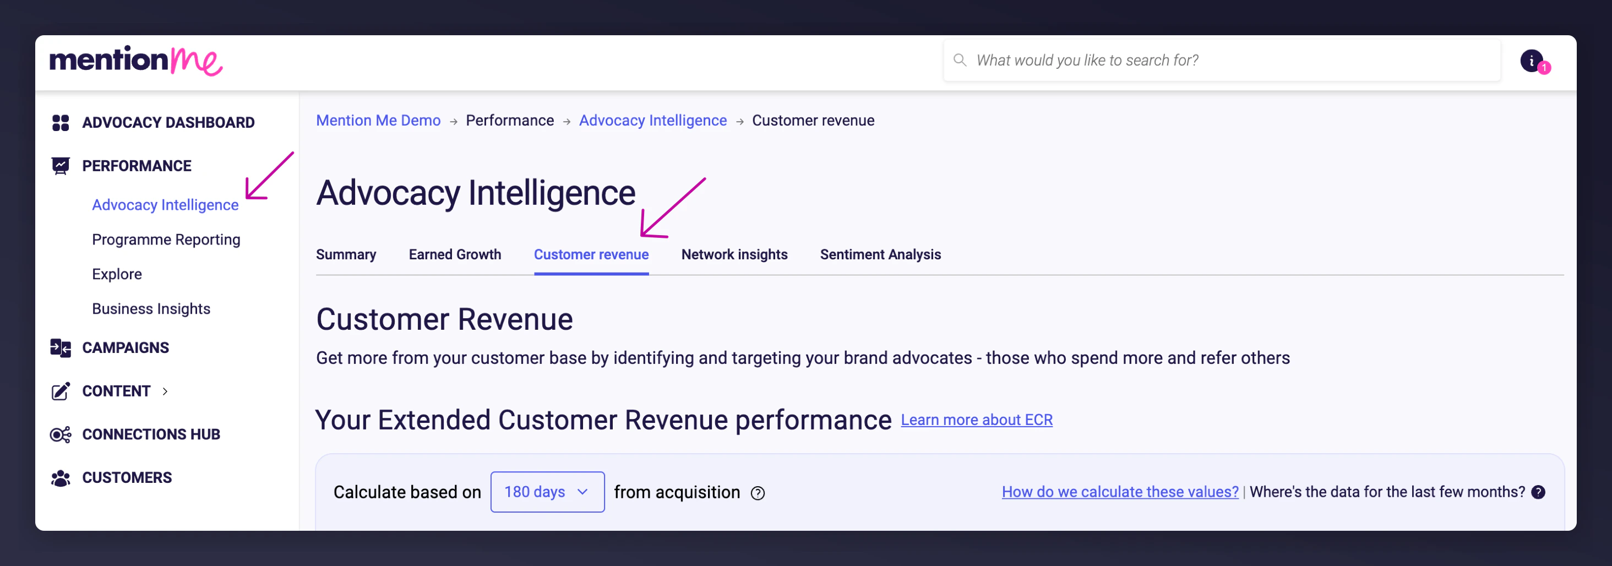Click Where's the data for last few months

click(1387, 492)
